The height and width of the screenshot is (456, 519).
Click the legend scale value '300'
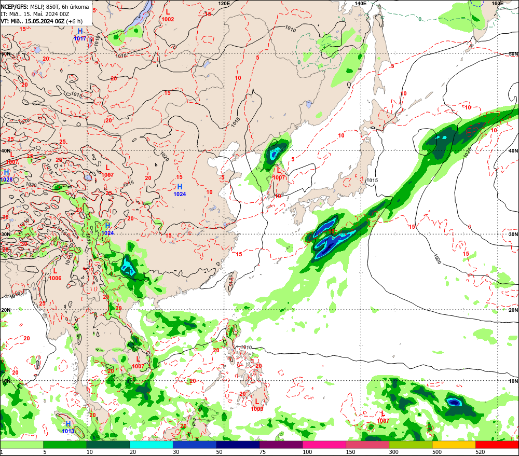click(x=393, y=452)
